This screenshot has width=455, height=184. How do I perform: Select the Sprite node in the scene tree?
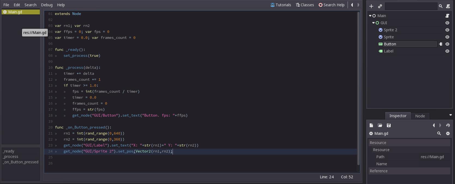click(x=389, y=37)
